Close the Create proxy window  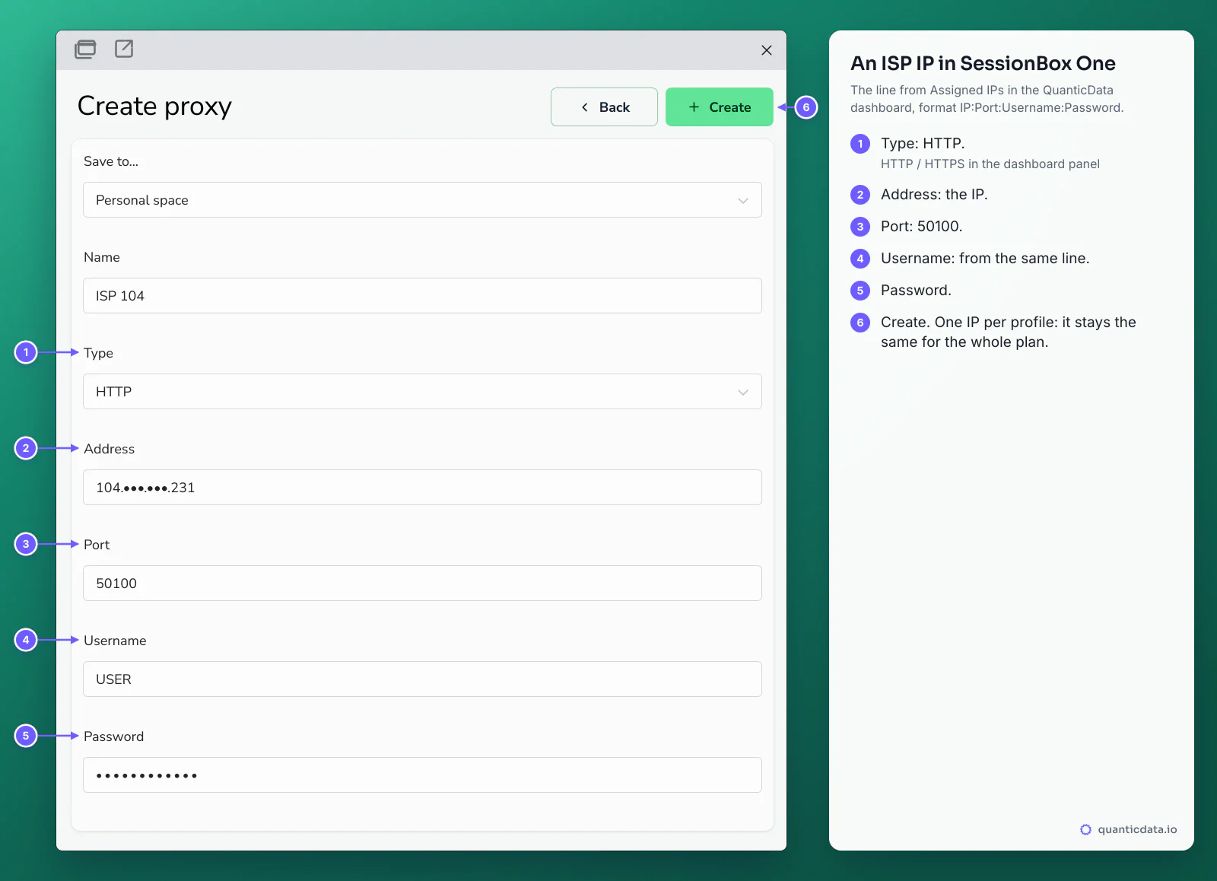(767, 50)
